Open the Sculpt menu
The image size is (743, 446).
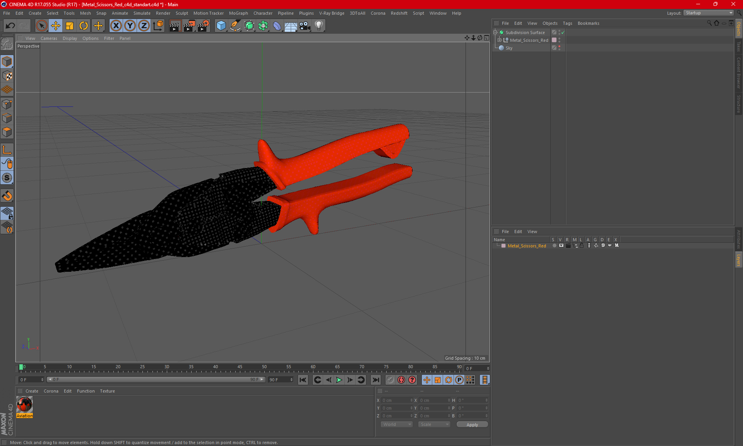click(x=181, y=13)
